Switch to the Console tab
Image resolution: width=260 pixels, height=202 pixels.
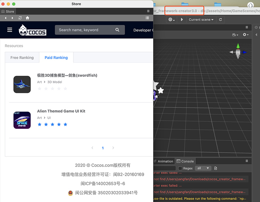(x=185, y=161)
